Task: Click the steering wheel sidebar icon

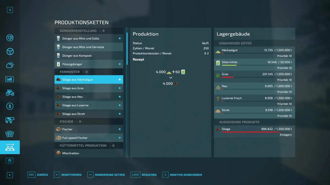Action: (x=10, y=52)
